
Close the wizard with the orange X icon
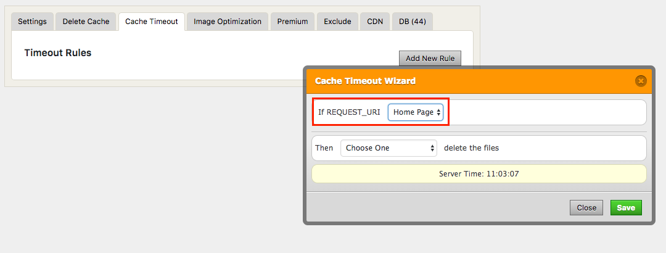point(641,81)
